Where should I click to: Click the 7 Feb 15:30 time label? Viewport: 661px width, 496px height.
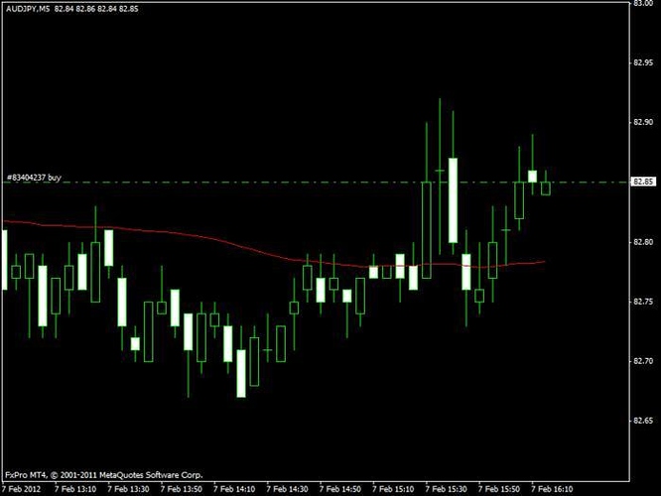(446, 489)
